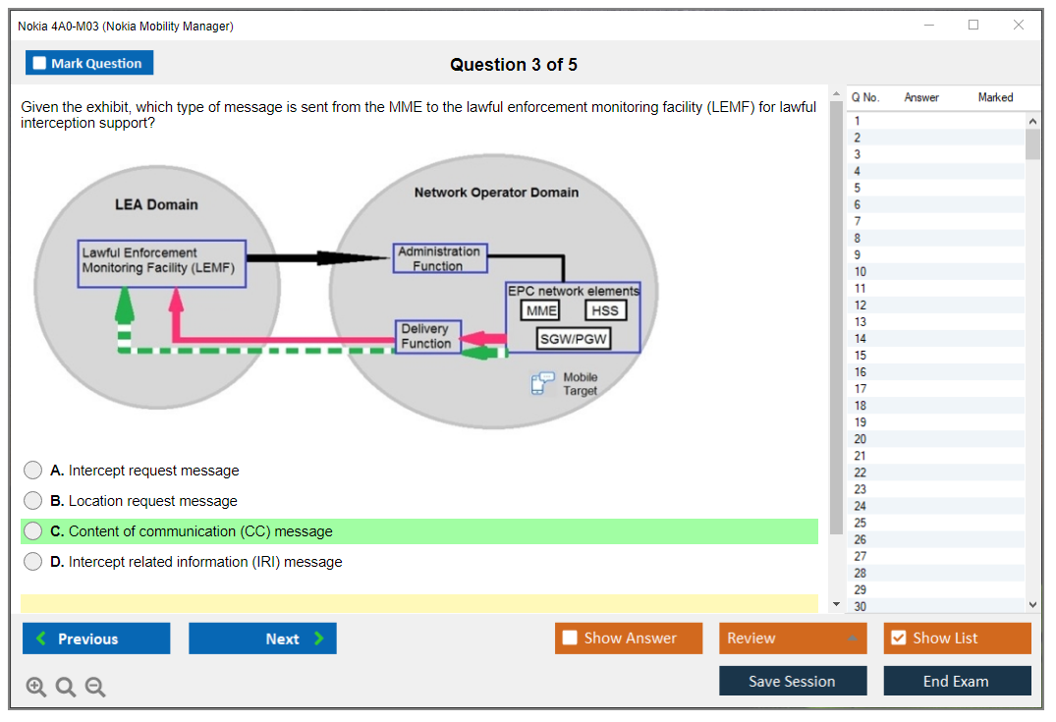Viewport: 1056px width, 722px height.
Task: Jump to question 5 in the list
Action: click(x=858, y=188)
